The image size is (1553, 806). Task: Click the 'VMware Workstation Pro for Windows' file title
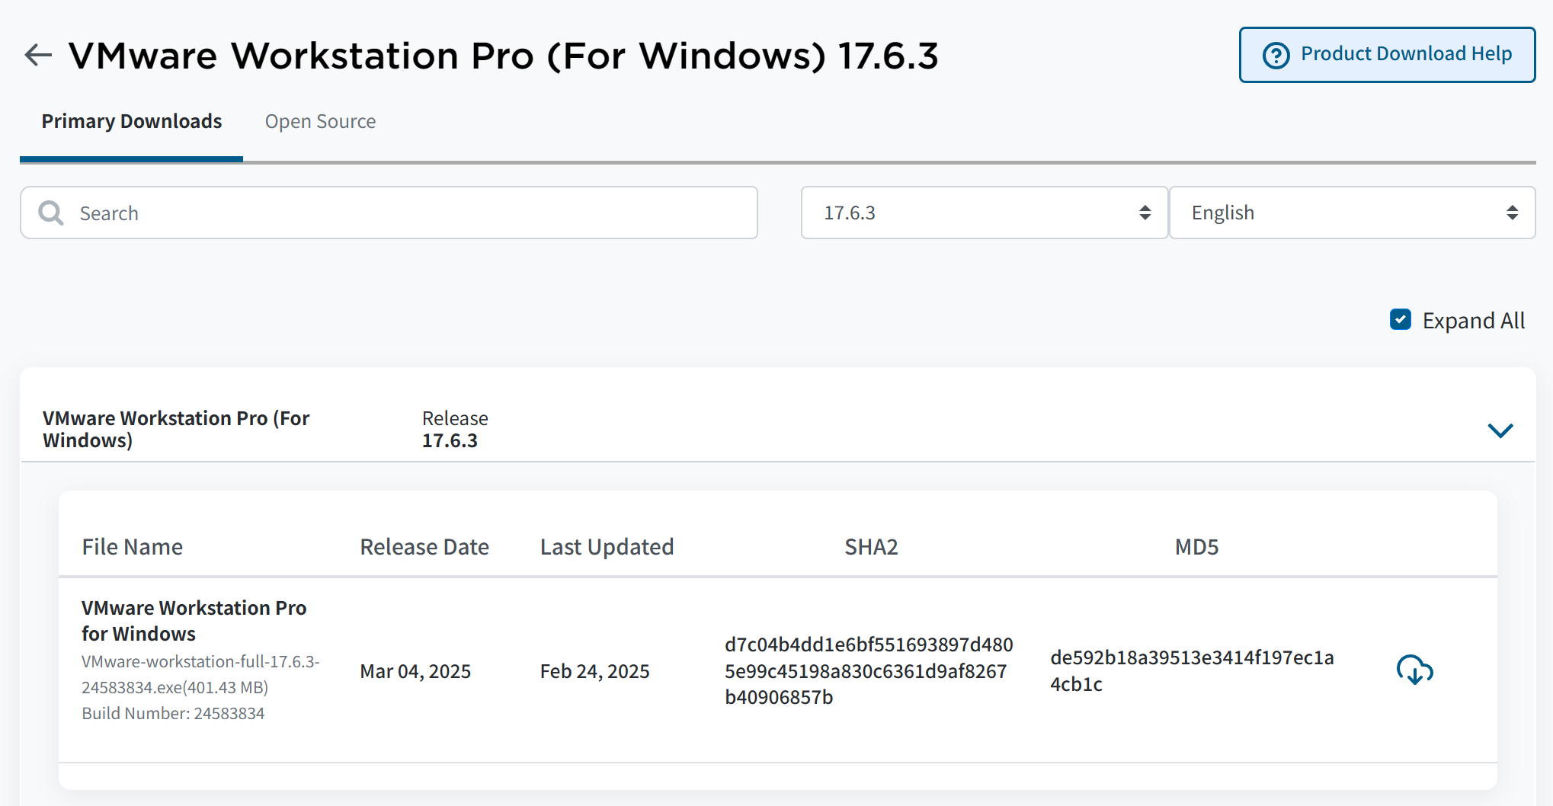pyautogui.click(x=194, y=621)
